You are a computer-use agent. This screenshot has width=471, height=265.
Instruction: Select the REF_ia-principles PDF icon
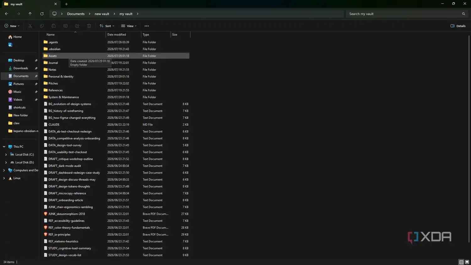point(46,235)
